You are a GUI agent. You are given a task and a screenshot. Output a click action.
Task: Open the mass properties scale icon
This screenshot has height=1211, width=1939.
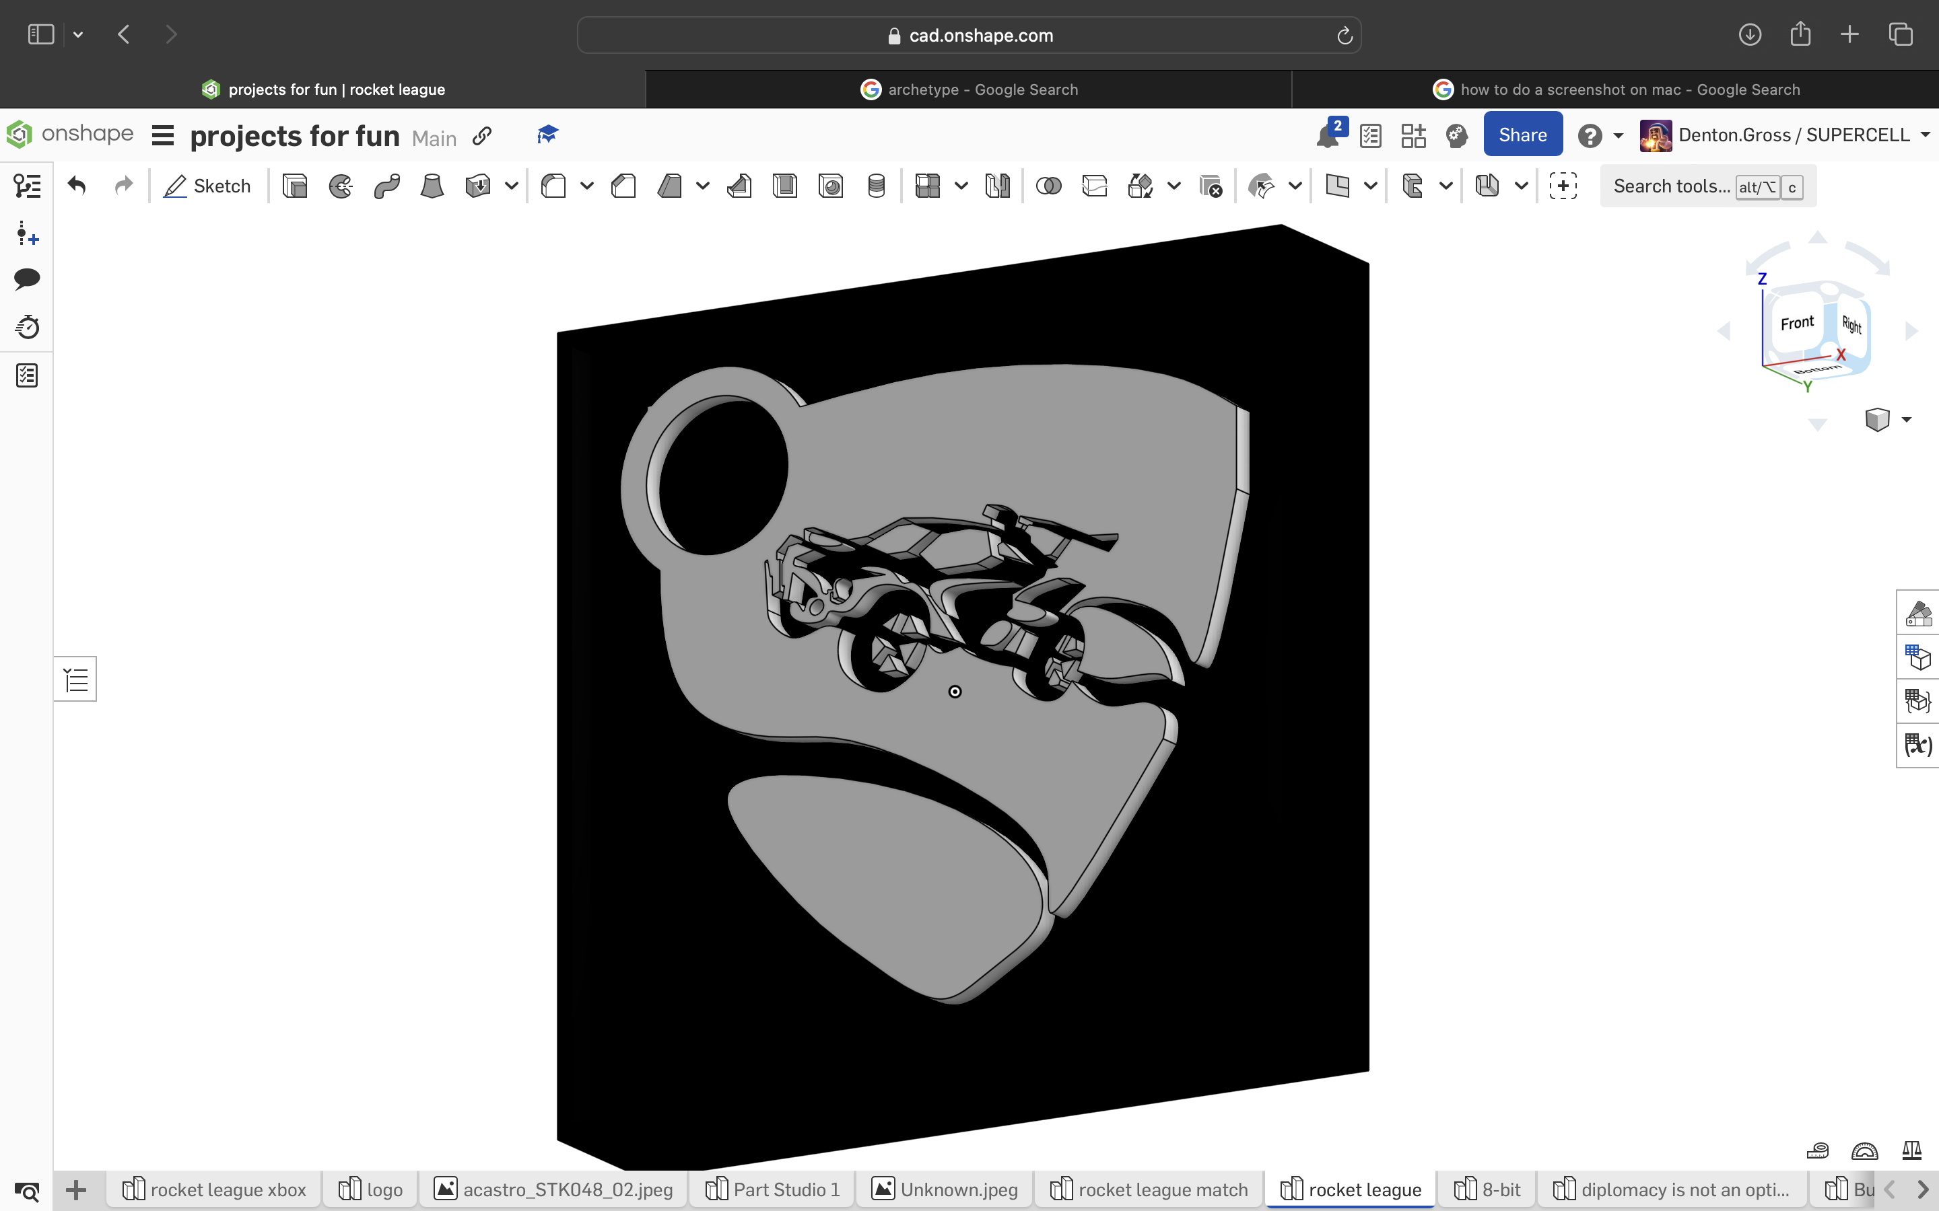click(1912, 1151)
